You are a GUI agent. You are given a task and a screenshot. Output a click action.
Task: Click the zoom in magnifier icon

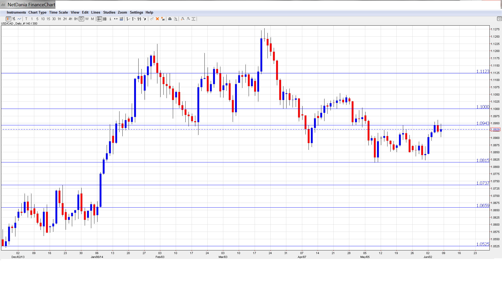tap(183, 19)
